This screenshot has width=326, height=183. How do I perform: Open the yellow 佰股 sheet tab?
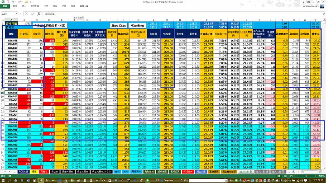click(x=34, y=172)
